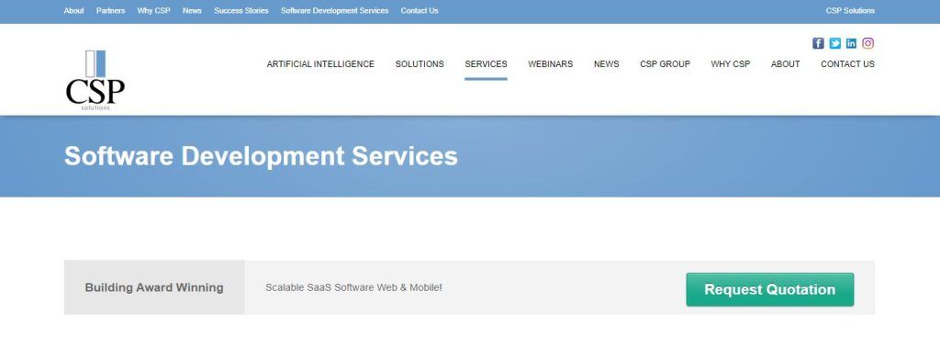This screenshot has width=940, height=337.
Task: Open Why CSP in the main navigation
Action: [730, 64]
